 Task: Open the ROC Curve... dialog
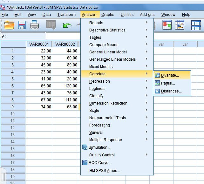tap(117, 162)
